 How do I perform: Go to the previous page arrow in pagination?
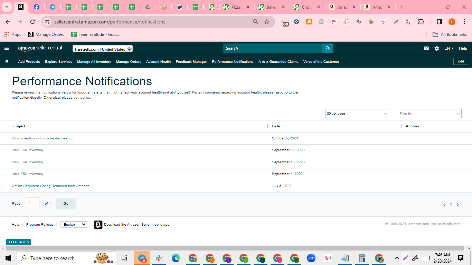tap(444, 205)
